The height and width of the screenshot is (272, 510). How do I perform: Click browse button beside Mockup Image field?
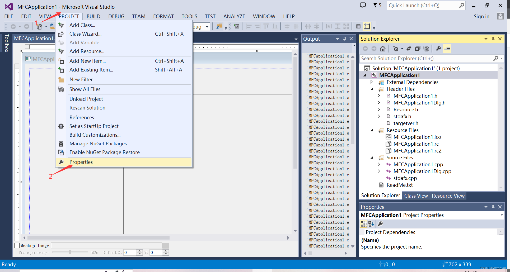click(166, 246)
